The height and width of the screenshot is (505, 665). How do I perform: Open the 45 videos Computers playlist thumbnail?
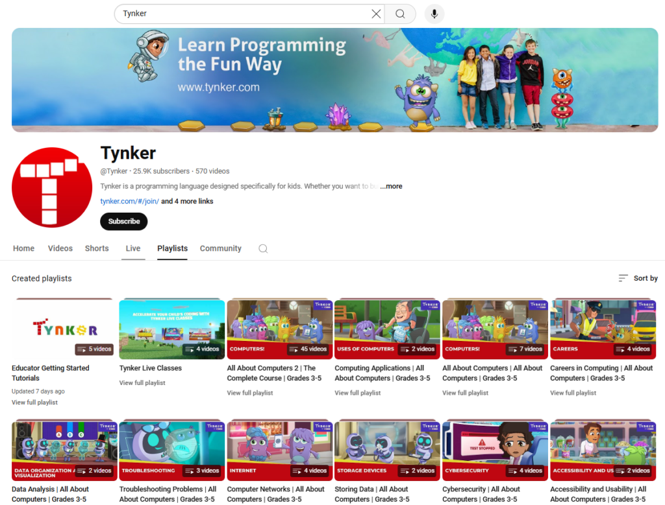click(280, 329)
